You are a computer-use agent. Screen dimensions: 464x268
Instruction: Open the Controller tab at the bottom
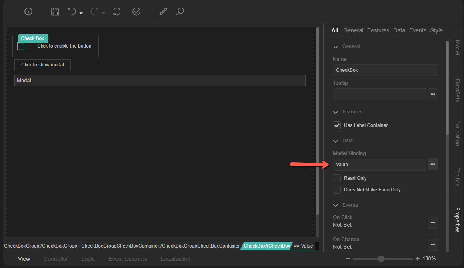click(56, 259)
